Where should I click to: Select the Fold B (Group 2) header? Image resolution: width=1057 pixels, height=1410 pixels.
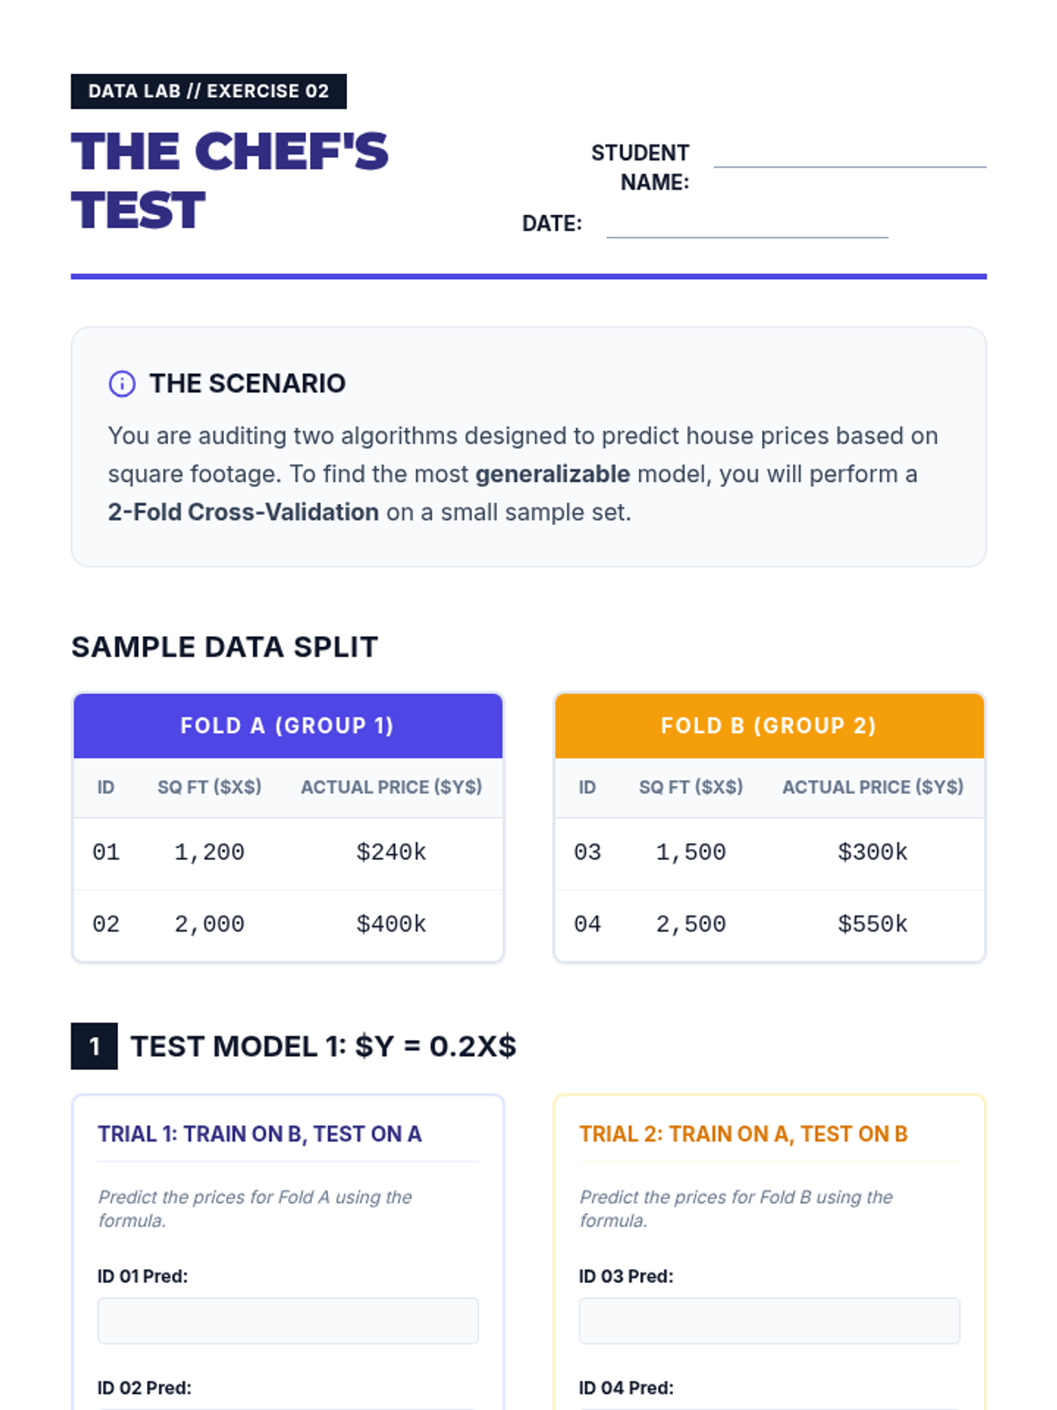pyautogui.click(x=769, y=726)
